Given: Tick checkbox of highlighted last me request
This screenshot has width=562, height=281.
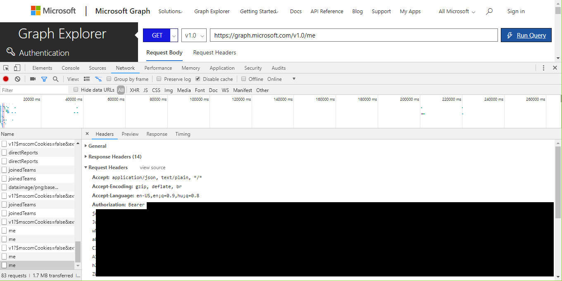Looking at the screenshot, I should [x=5, y=265].
